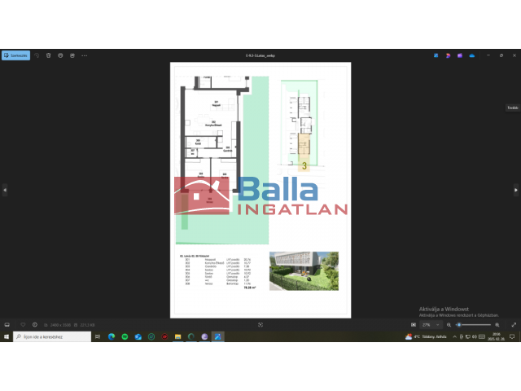Click the Szerkesztés edit button

click(x=16, y=55)
